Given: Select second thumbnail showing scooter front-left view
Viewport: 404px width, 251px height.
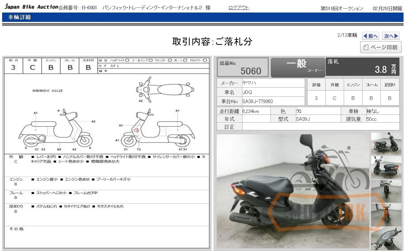Looking at the screenshot, I should [x=386, y=167].
